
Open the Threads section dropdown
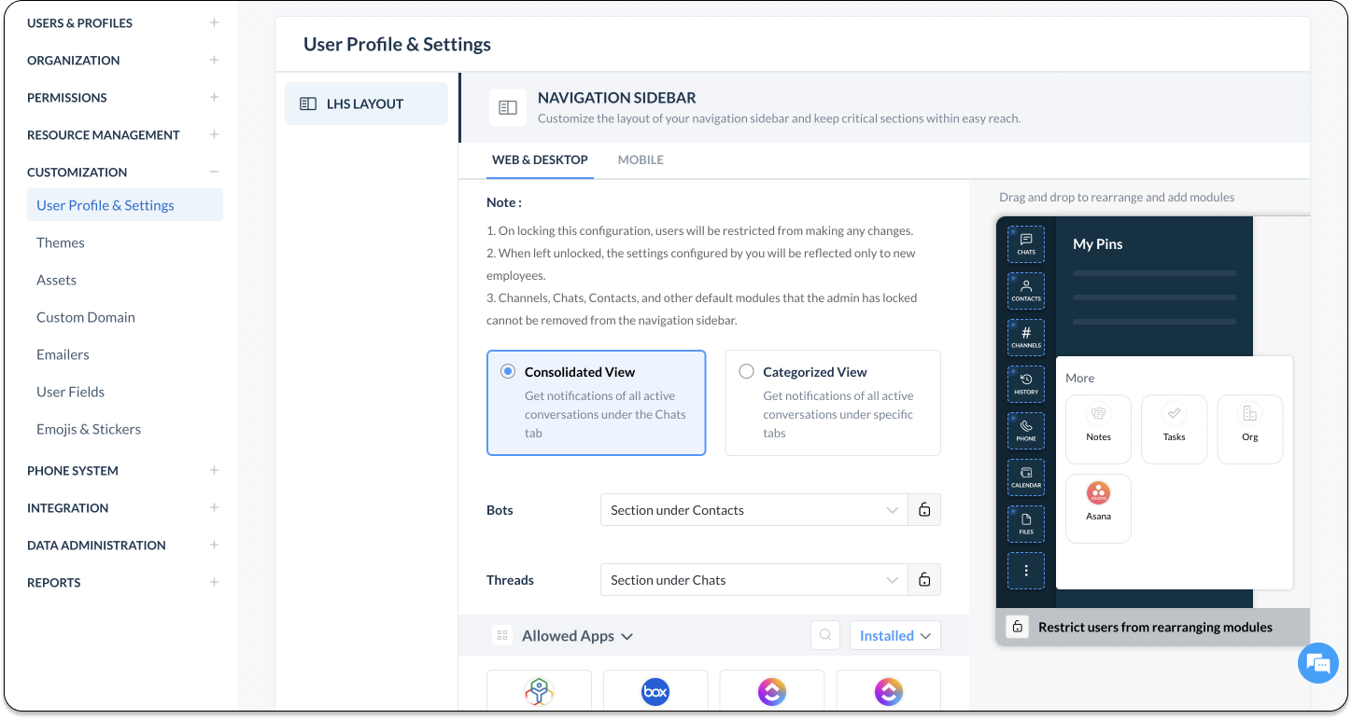click(x=754, y=580)
